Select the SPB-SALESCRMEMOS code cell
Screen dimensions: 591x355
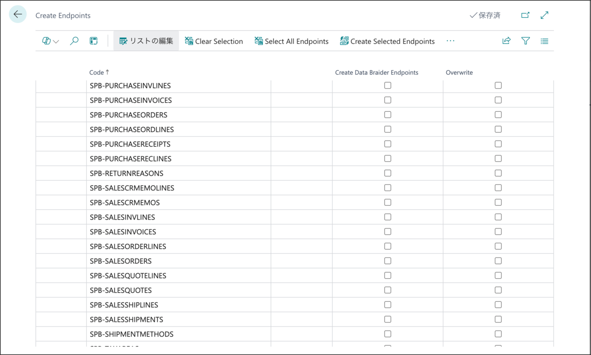[x=179, y=202]
